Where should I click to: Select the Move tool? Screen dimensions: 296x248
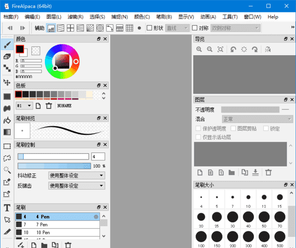[7, 83]
